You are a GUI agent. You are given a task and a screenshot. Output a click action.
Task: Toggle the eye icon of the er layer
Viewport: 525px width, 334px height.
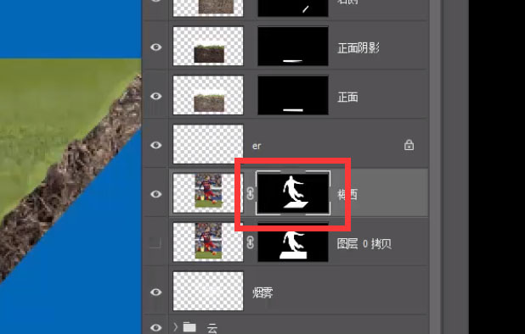tap(156, 145)
